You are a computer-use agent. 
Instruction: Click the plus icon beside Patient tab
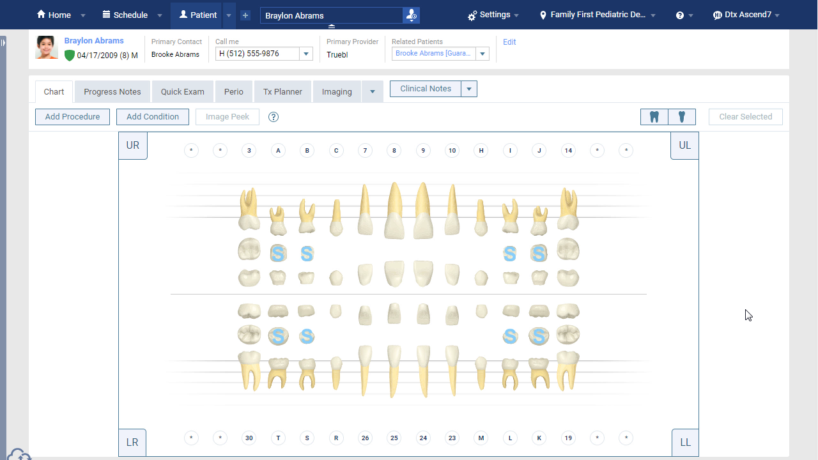coord(245,15)
